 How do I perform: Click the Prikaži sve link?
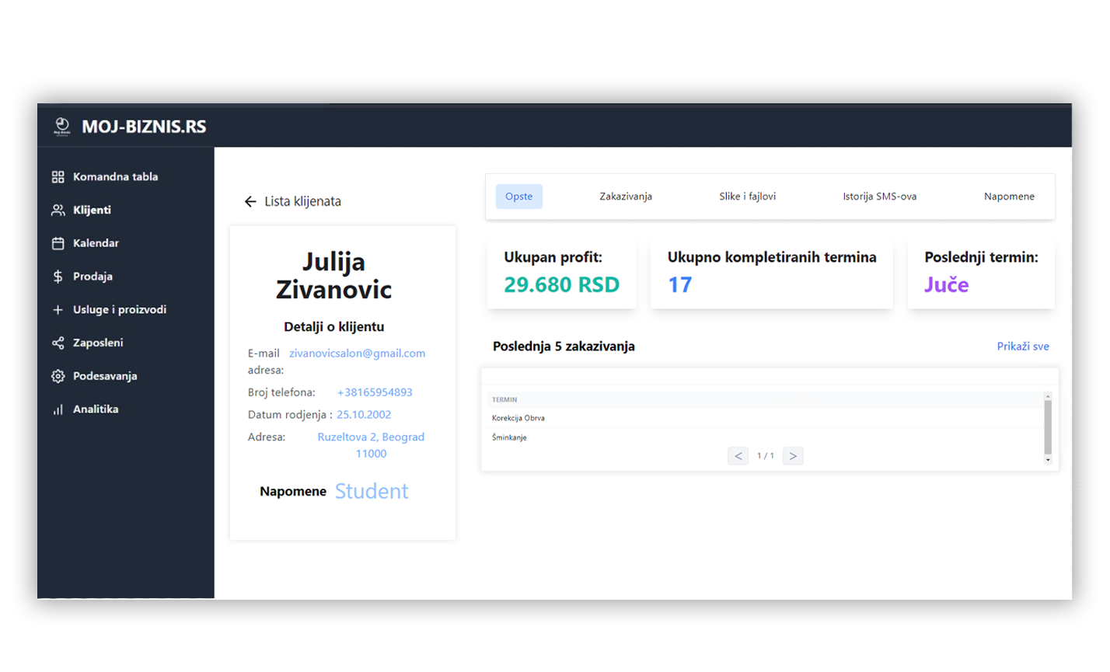(1022, 346)
